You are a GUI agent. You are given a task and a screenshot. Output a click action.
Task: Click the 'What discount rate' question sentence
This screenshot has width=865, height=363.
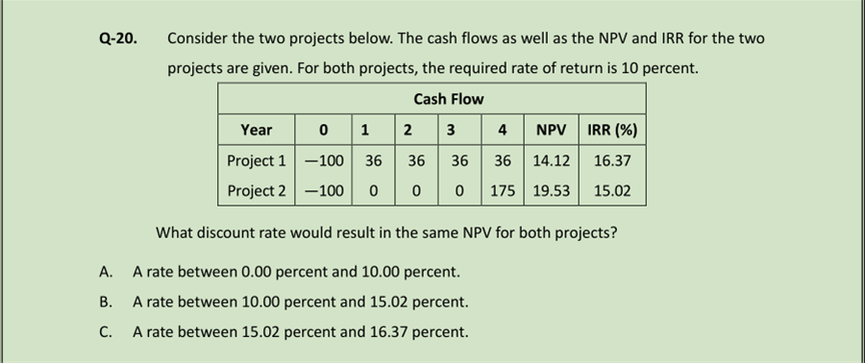tap(386, 232)
